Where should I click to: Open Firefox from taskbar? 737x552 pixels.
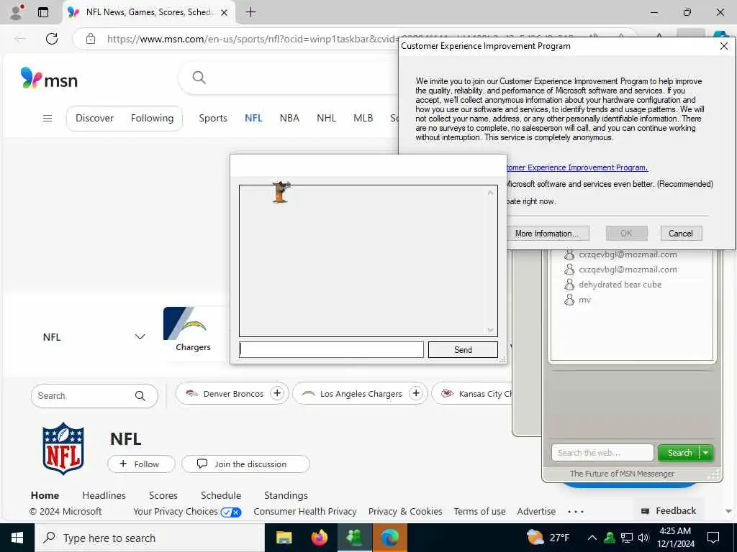(319, 538)
